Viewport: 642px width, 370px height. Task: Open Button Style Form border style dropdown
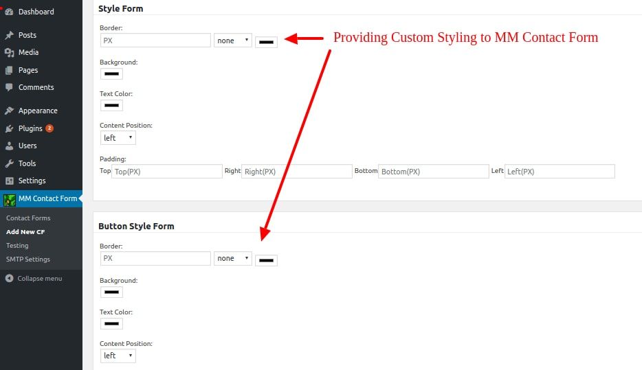point(232,258)
